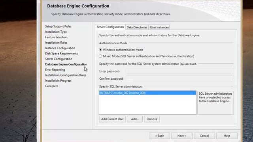This screenshot has width=253, height=142.
Task: Switch to the Server Configuration tab
Action: [x=110, y=27]
